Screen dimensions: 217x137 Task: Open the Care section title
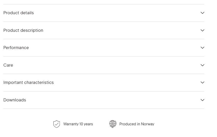point(8,65)
